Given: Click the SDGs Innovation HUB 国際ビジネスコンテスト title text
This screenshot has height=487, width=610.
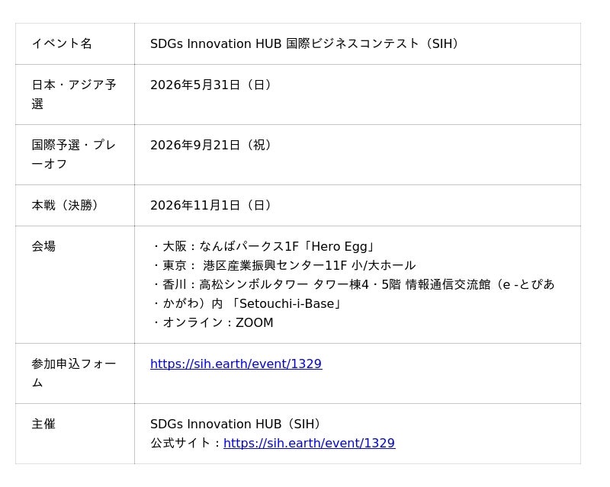Looking at the screenshot, I should tap(307, 44).
